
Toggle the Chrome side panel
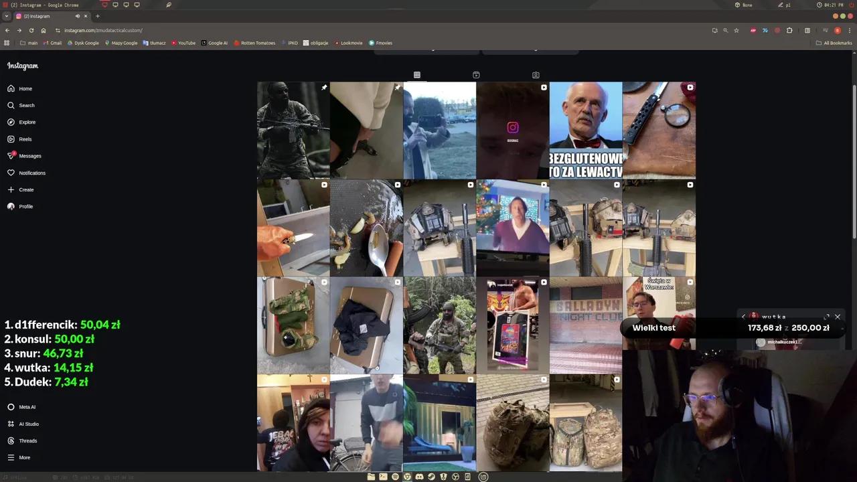coord(807,30)
